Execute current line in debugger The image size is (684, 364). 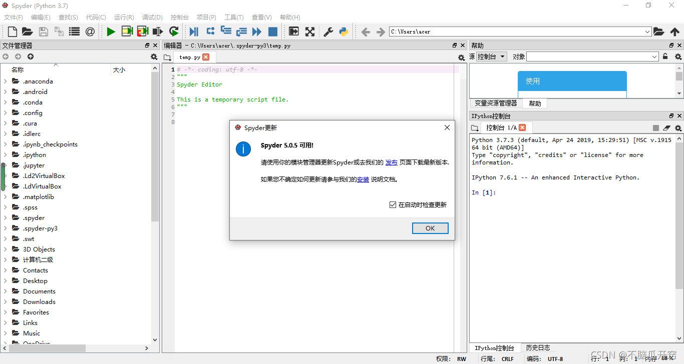pos(210,31)
